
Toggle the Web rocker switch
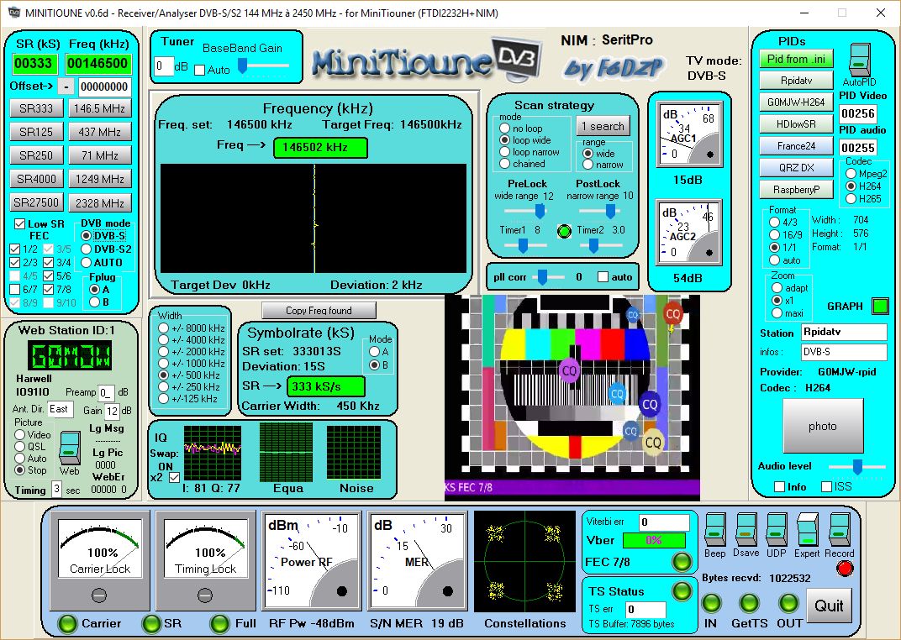click(x=70, y=448)
